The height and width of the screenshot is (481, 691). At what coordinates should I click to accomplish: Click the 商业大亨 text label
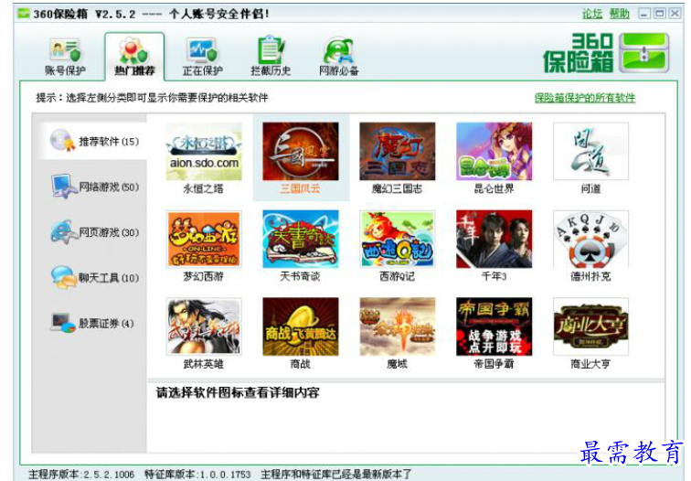coord(590,364)
